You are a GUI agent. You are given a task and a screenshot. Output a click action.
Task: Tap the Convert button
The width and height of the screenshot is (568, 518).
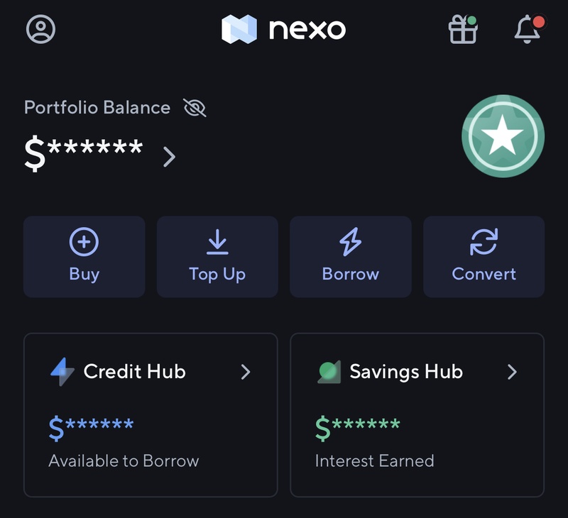[484, 257]
